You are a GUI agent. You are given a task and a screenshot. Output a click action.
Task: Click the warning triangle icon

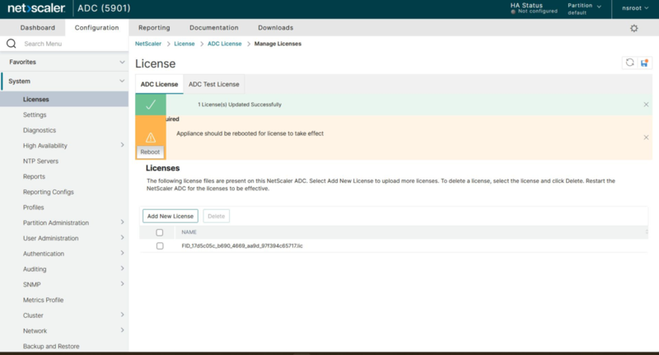click(151, 138)
